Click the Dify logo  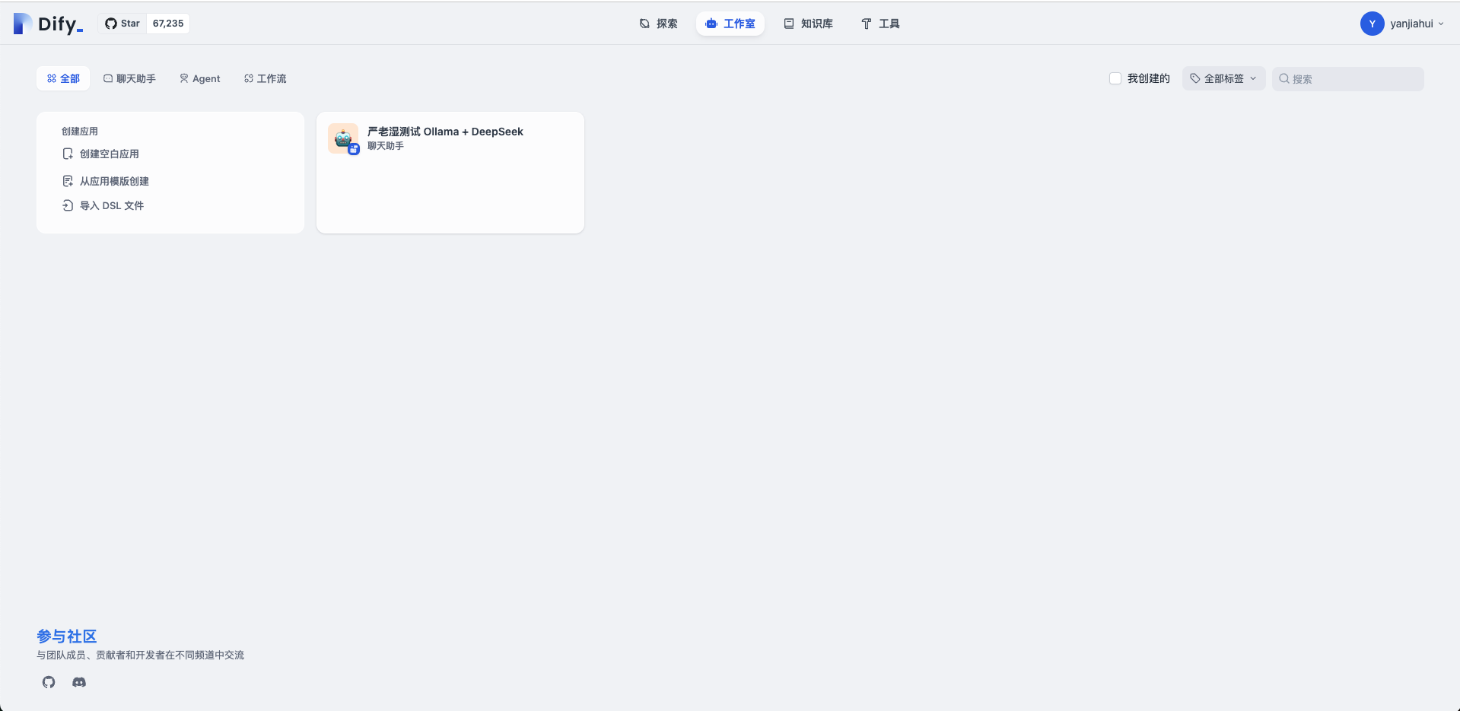coord(48,24)
